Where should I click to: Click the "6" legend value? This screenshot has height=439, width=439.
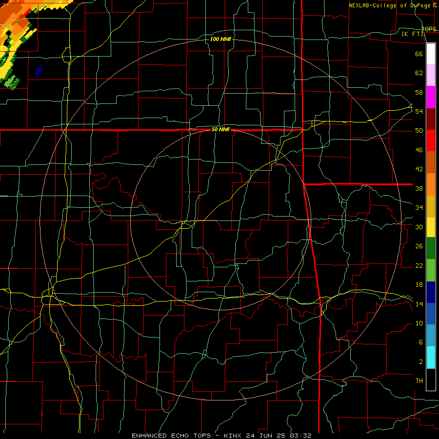420,342
